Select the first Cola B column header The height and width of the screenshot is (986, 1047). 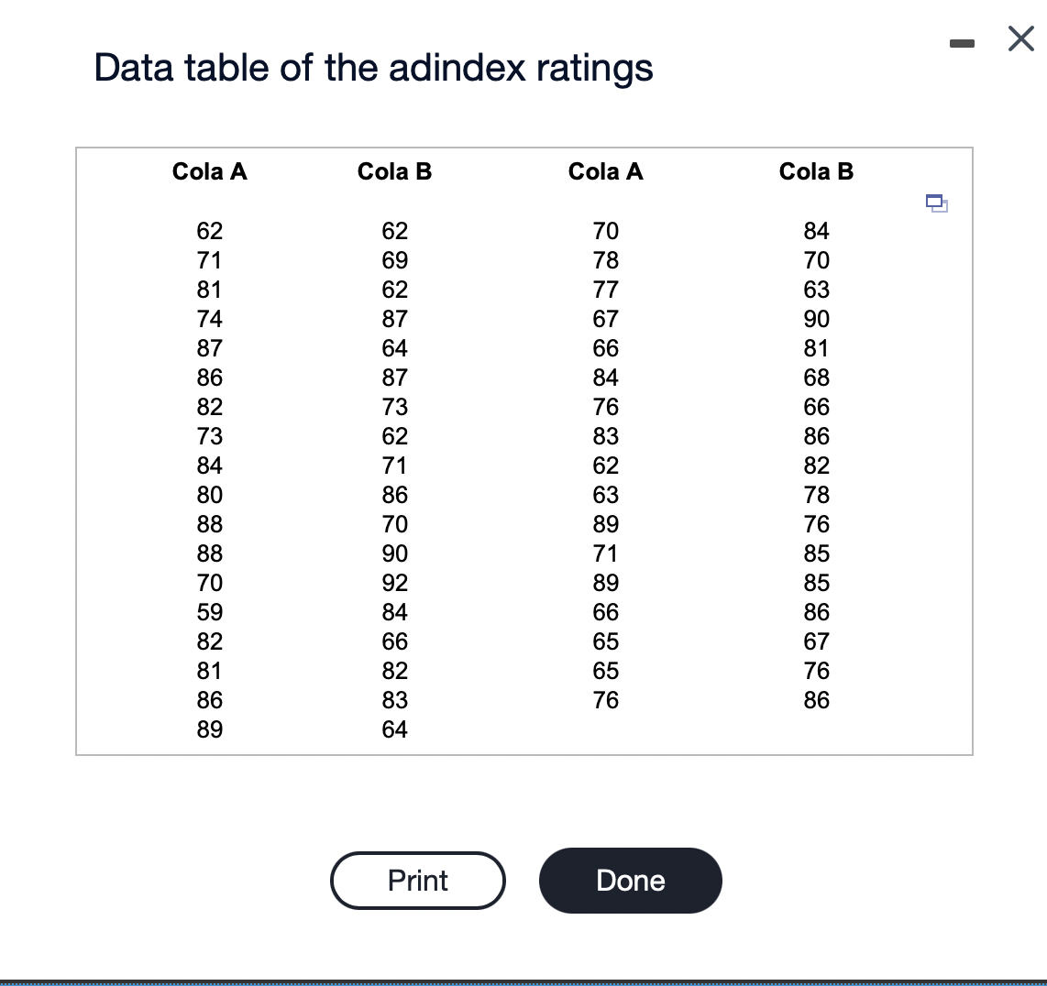point(394,171)
